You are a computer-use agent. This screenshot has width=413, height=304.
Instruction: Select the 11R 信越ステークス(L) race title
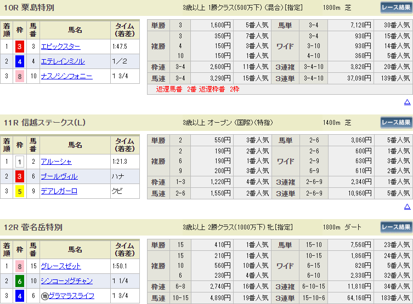[44, 122]
